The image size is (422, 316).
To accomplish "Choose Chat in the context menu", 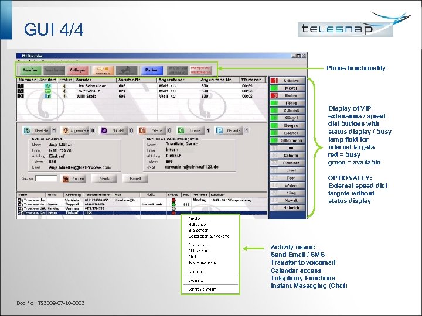I will tap(192, 257).
